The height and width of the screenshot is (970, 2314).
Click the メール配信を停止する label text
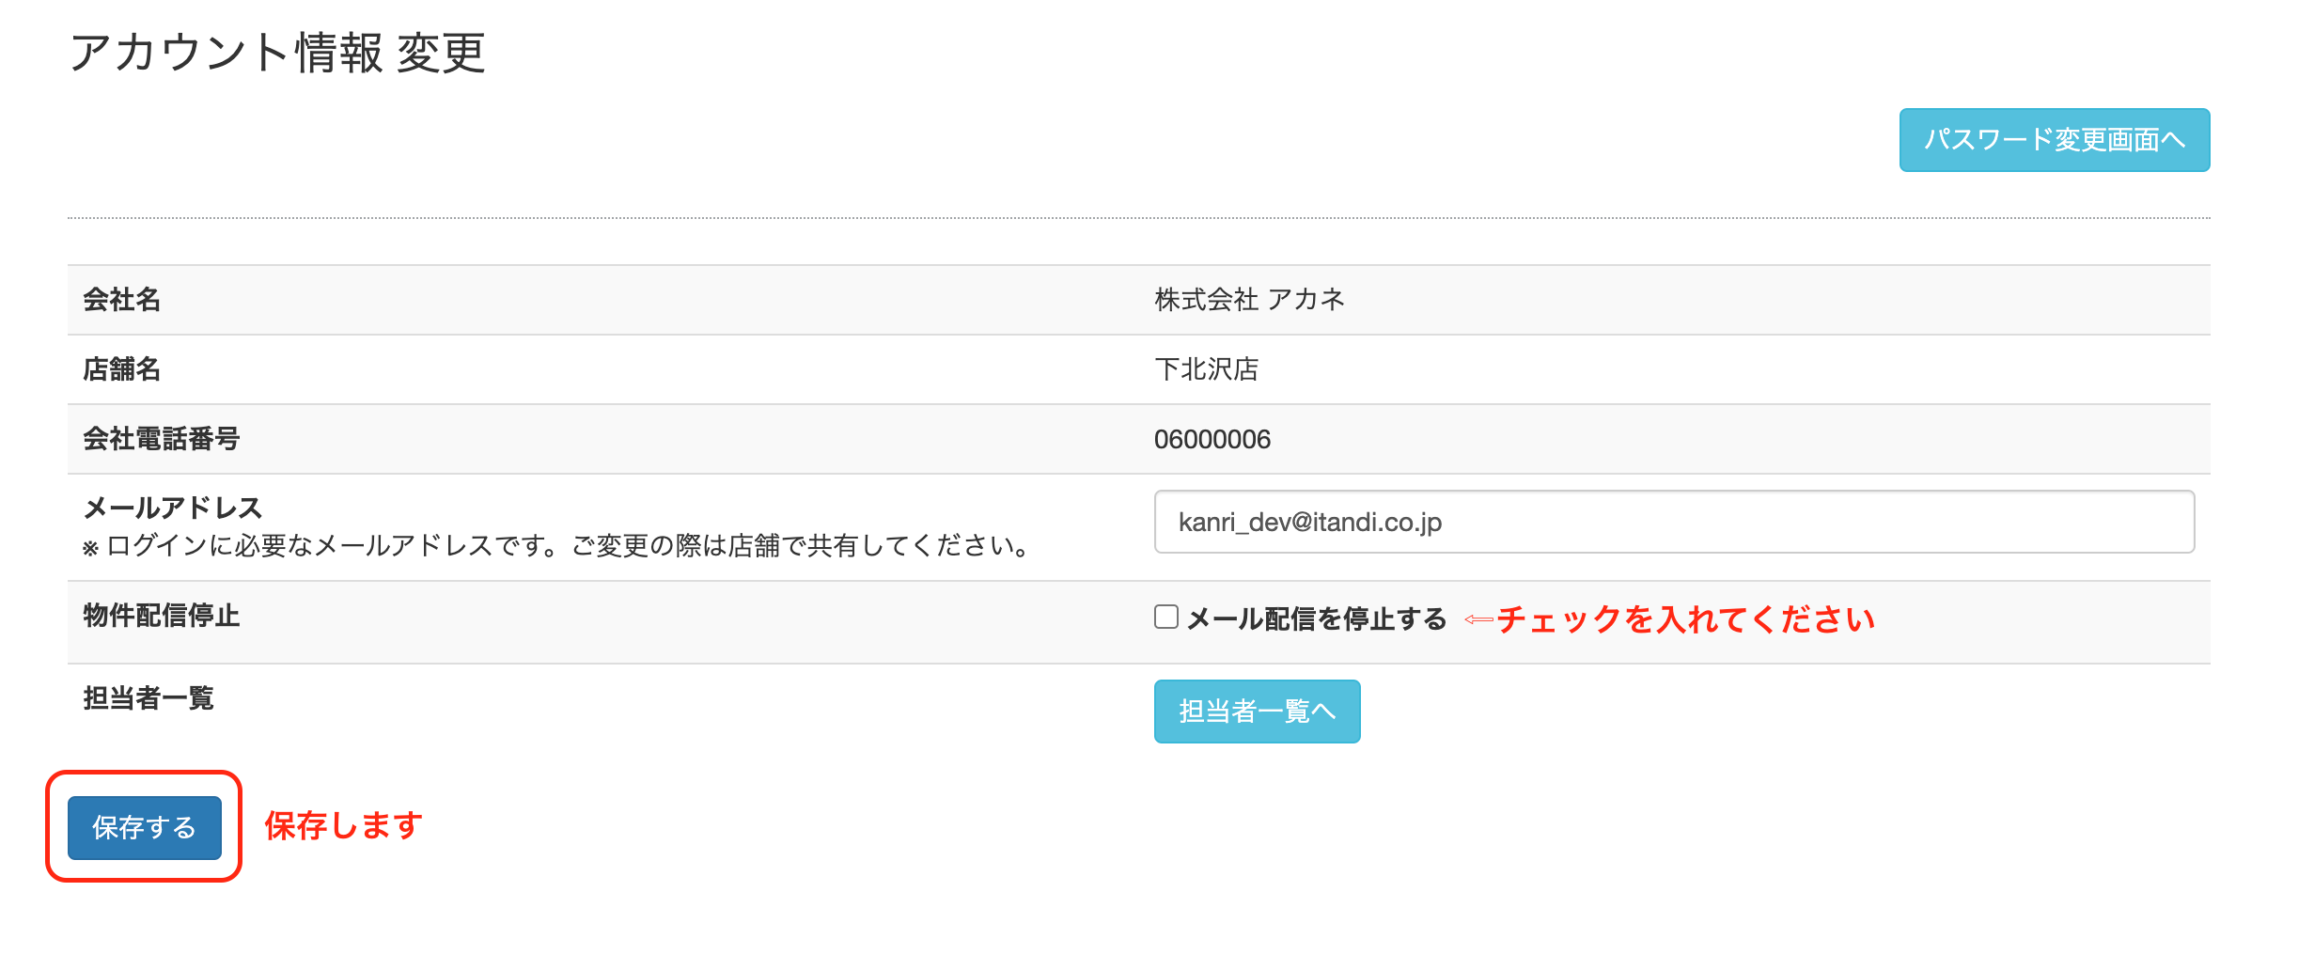click(1316, 618)
